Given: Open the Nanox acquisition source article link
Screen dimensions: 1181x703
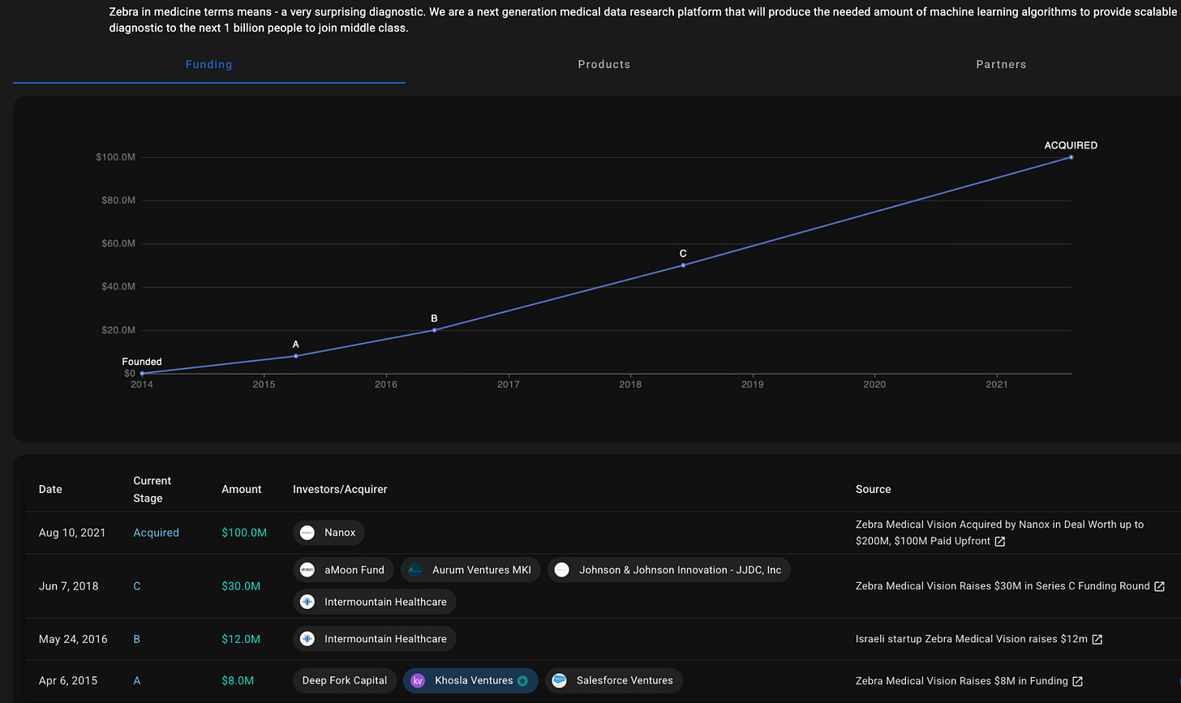Looking at the screenshot, I should click(999, 533).
